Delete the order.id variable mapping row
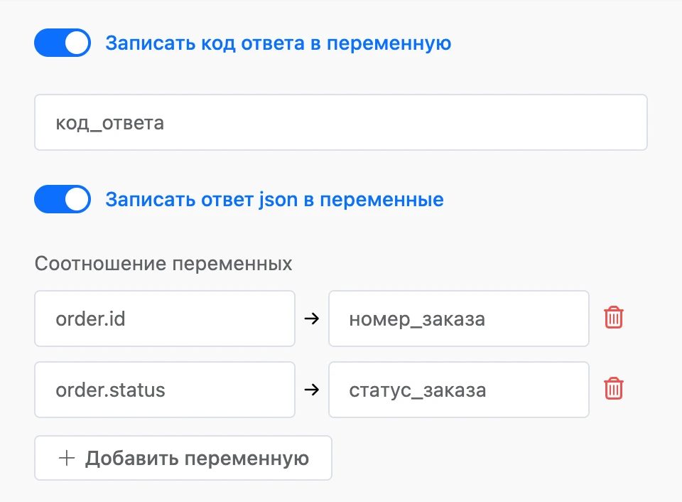682x502 pixels. 614,317
